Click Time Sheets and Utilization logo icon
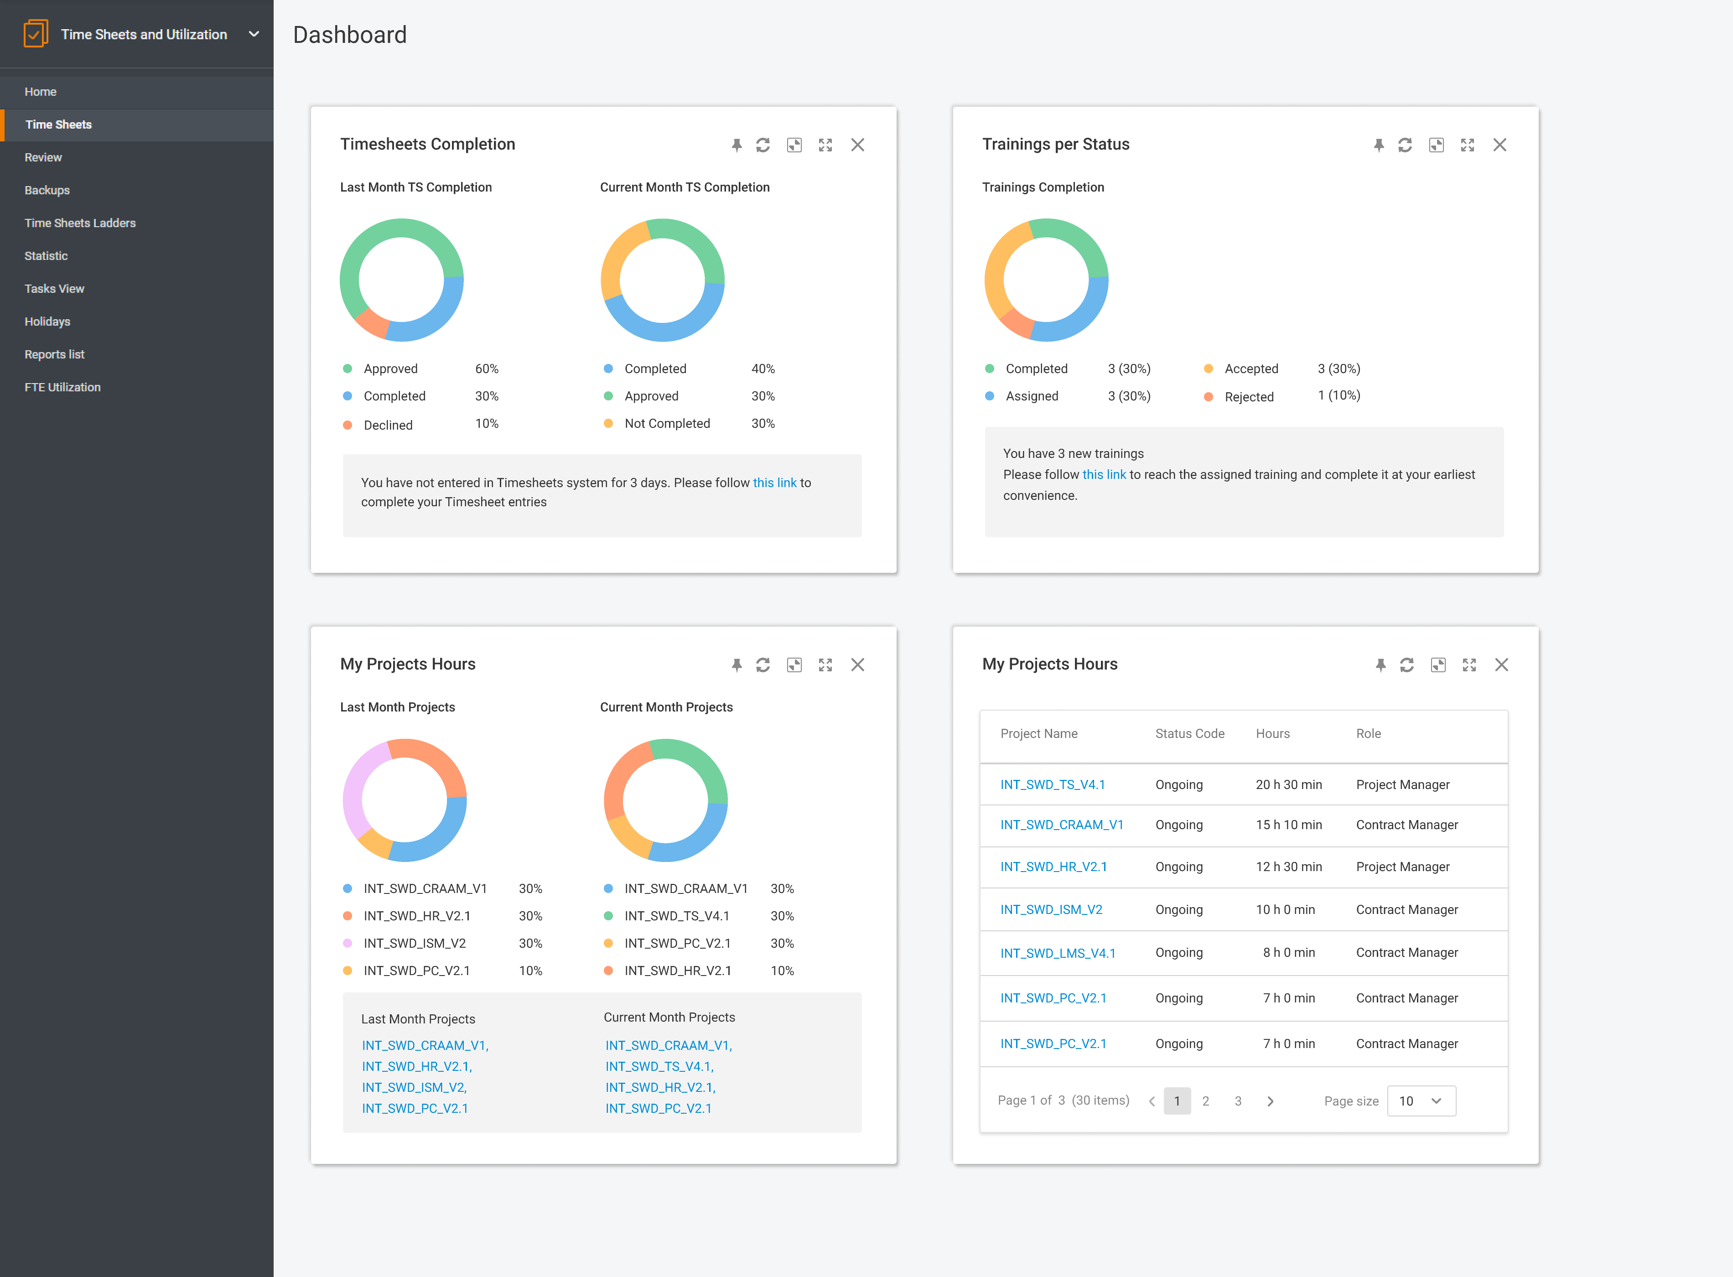This screenshot has width=1733, height=1277. tap(36, 34)
